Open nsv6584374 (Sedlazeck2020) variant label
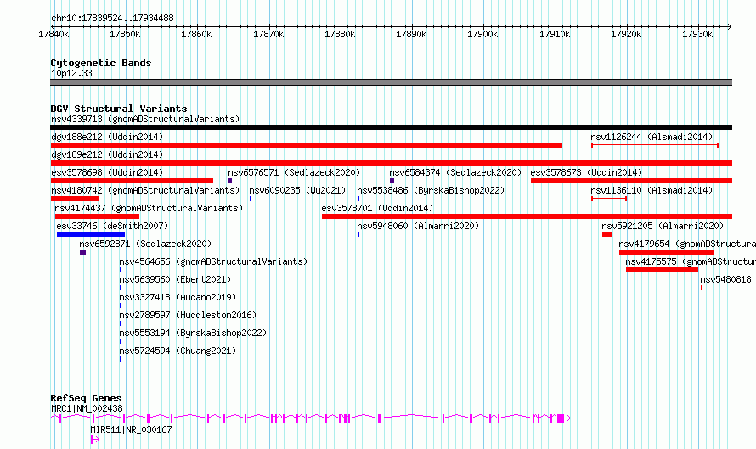 [x=455, y=172]
